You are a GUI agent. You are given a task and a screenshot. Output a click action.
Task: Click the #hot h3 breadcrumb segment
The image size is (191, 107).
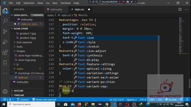(x=83, y=15)
